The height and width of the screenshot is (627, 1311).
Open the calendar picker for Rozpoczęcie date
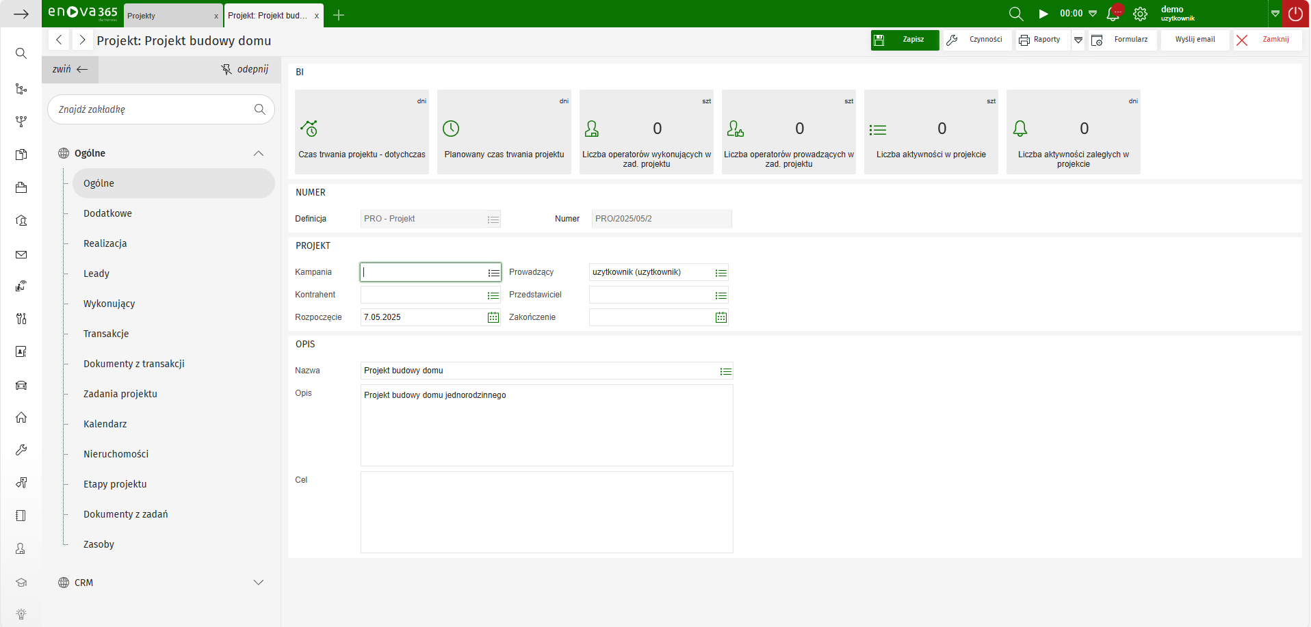pos(493,317)
